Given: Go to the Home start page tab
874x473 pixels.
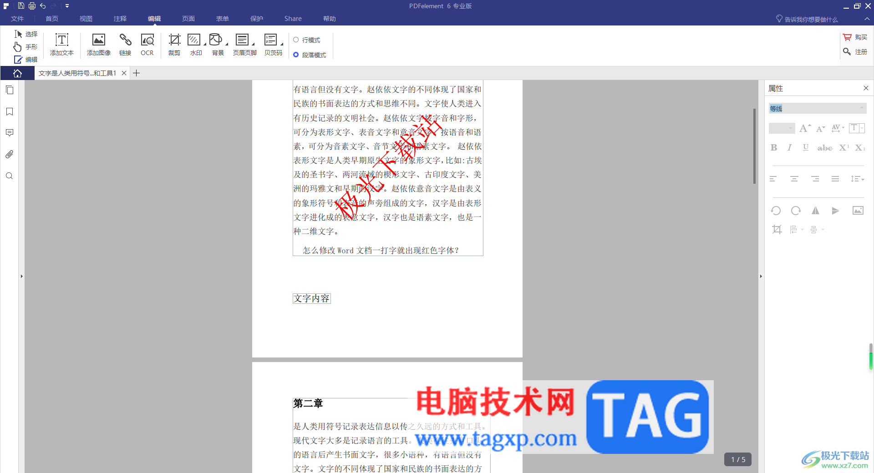Looking at the screenshot, I should click(17, 73).
